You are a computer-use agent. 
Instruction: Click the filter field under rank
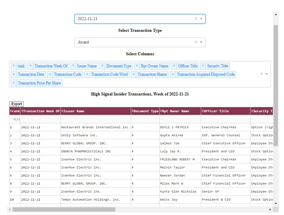(14, 119)
